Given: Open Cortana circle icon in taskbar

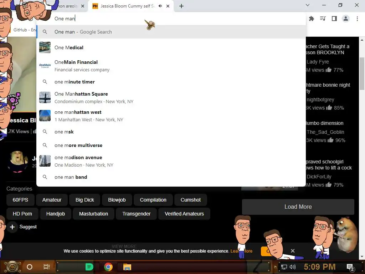Looking at the screenshot, I should (30, 267).
